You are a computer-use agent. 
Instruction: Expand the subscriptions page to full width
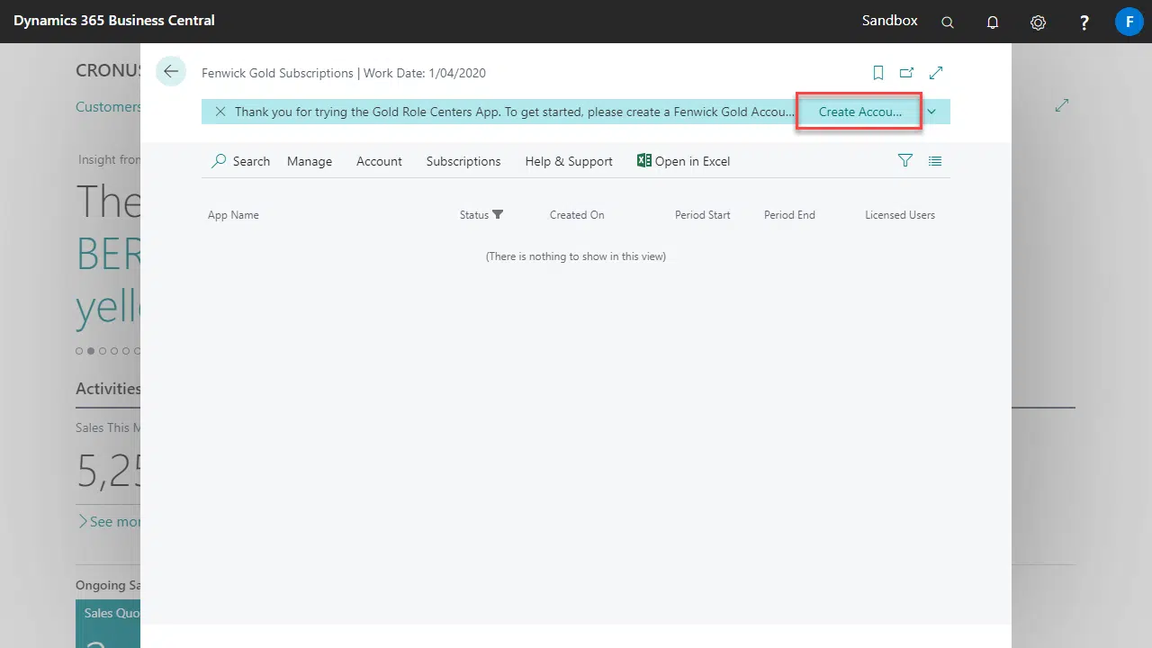click(936, 73)
